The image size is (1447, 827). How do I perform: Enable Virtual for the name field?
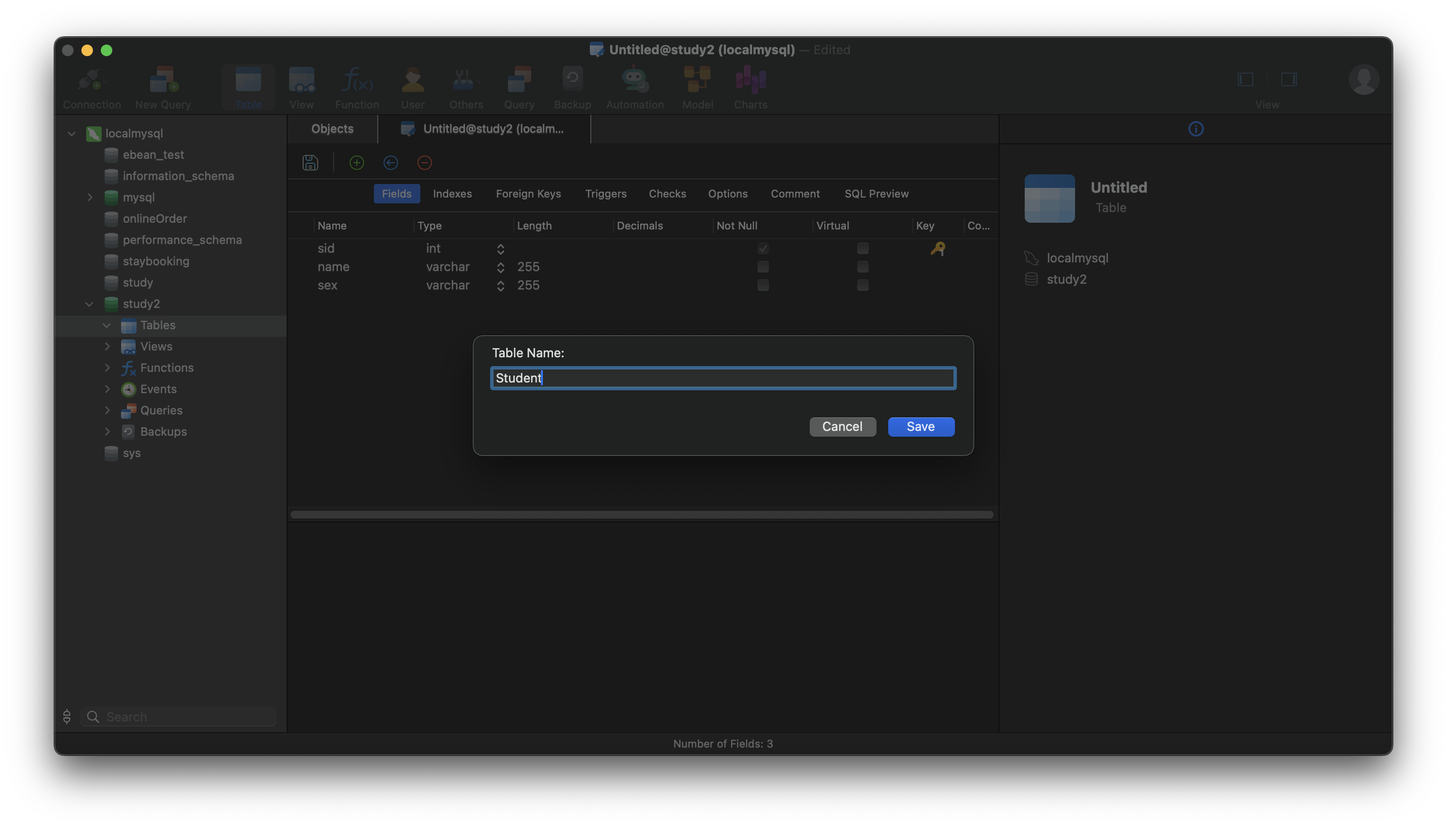coord(862,267)
